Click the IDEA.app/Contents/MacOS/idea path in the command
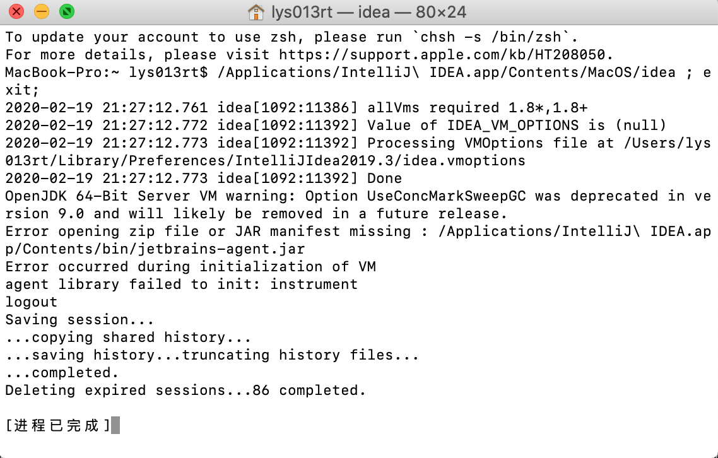Viewport: 718px width, 458px height. coord(552,73)
